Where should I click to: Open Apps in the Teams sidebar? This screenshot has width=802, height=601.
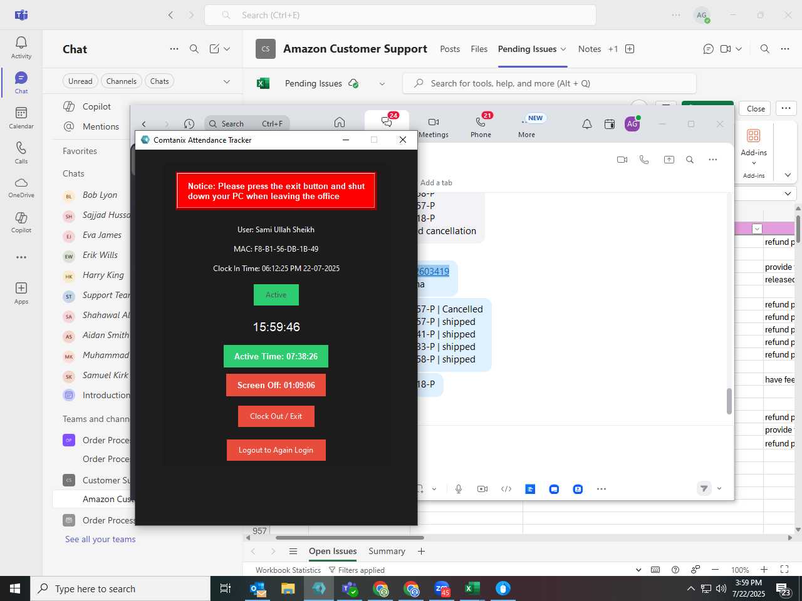click(x=21, y=293)
